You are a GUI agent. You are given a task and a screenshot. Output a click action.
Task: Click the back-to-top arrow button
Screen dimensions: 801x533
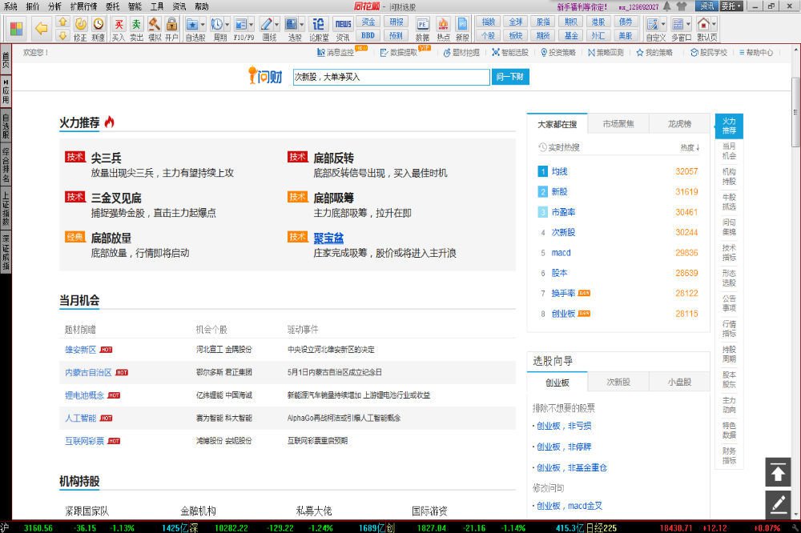coord(778,472)
